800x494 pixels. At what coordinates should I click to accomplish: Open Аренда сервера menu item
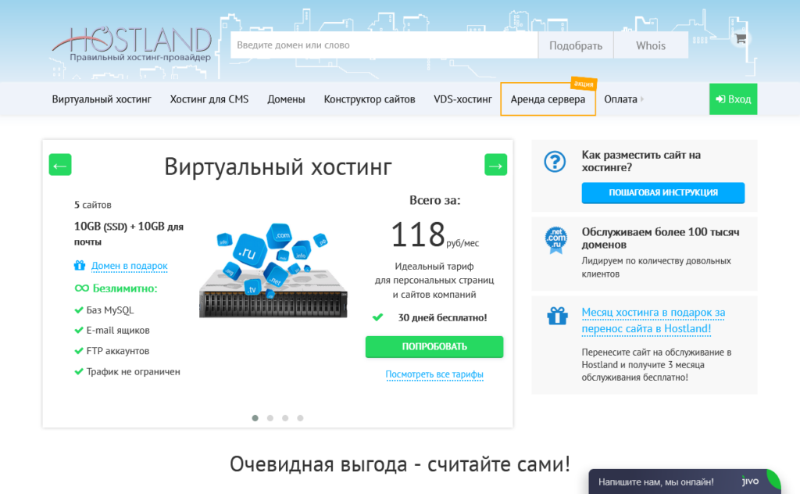coord(548,99)
